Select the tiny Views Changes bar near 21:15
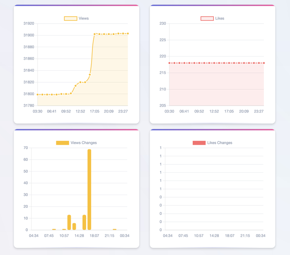This screenshot has width=290, height=255. pos(114,229)
